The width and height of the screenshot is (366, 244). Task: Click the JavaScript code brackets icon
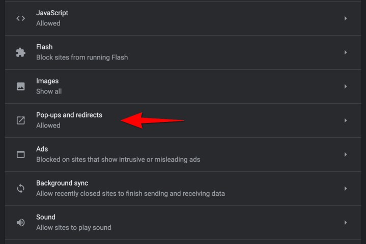pos(20,18)
